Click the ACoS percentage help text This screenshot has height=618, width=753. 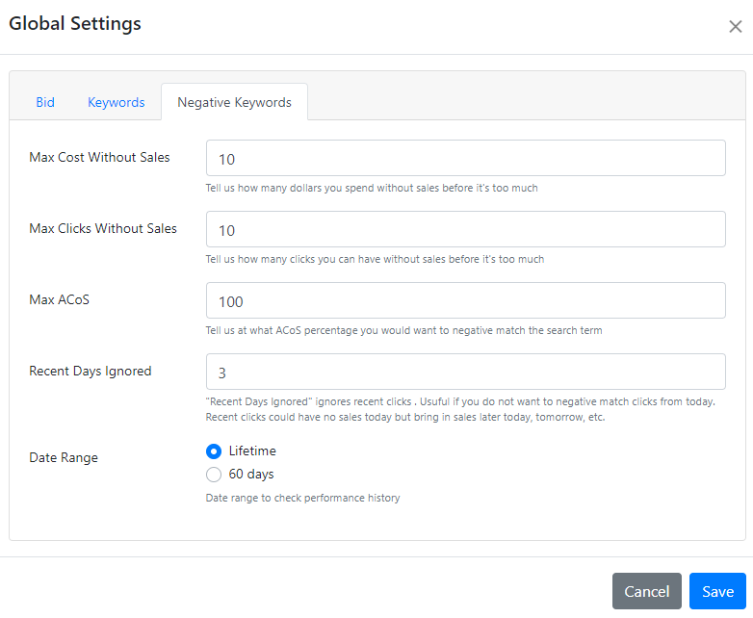click(403, 330)
